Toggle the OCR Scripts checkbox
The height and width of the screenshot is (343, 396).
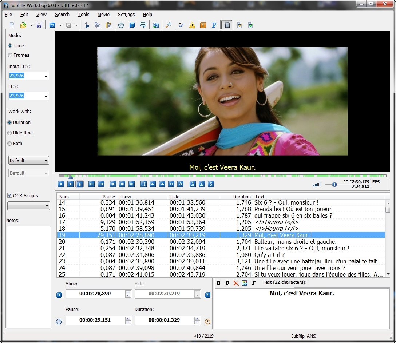tap(9, 195)
